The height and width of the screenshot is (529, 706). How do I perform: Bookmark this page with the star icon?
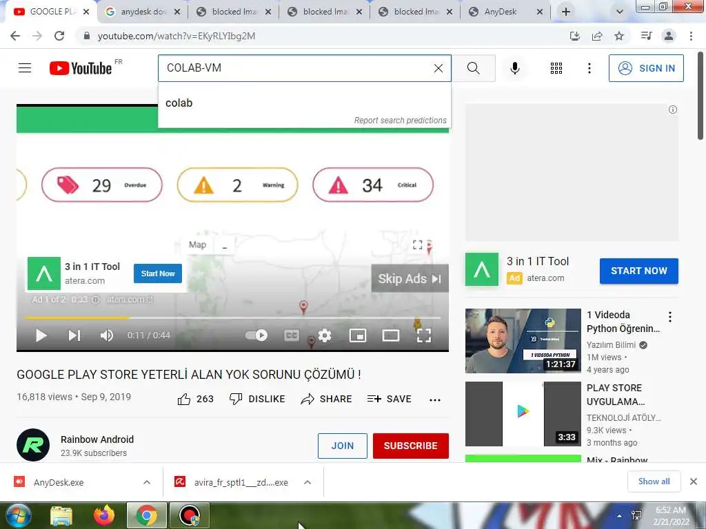(x=619, y=36)
